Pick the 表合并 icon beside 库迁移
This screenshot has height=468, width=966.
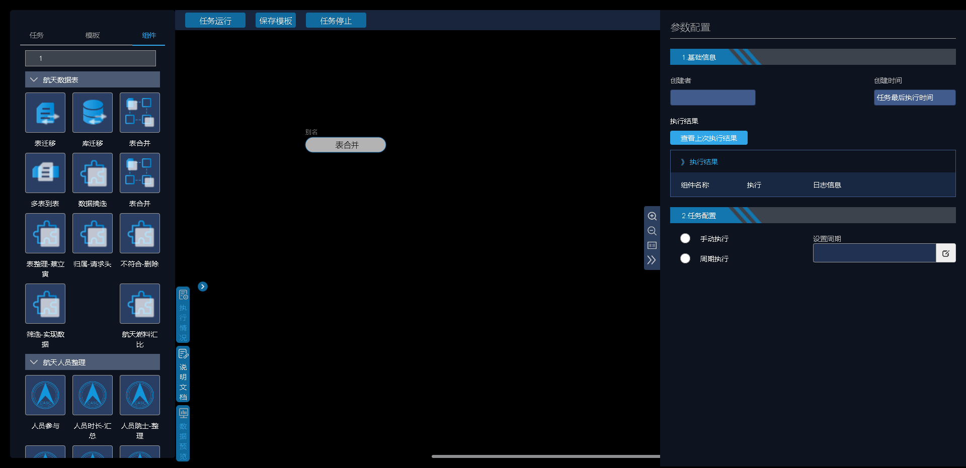(140, 113)
